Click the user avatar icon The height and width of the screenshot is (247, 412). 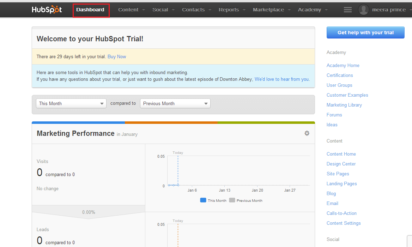[364, 10]
